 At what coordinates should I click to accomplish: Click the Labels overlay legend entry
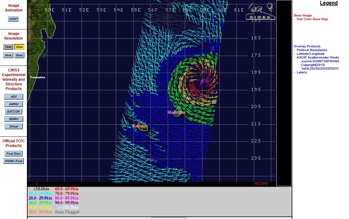click(301, 72)
